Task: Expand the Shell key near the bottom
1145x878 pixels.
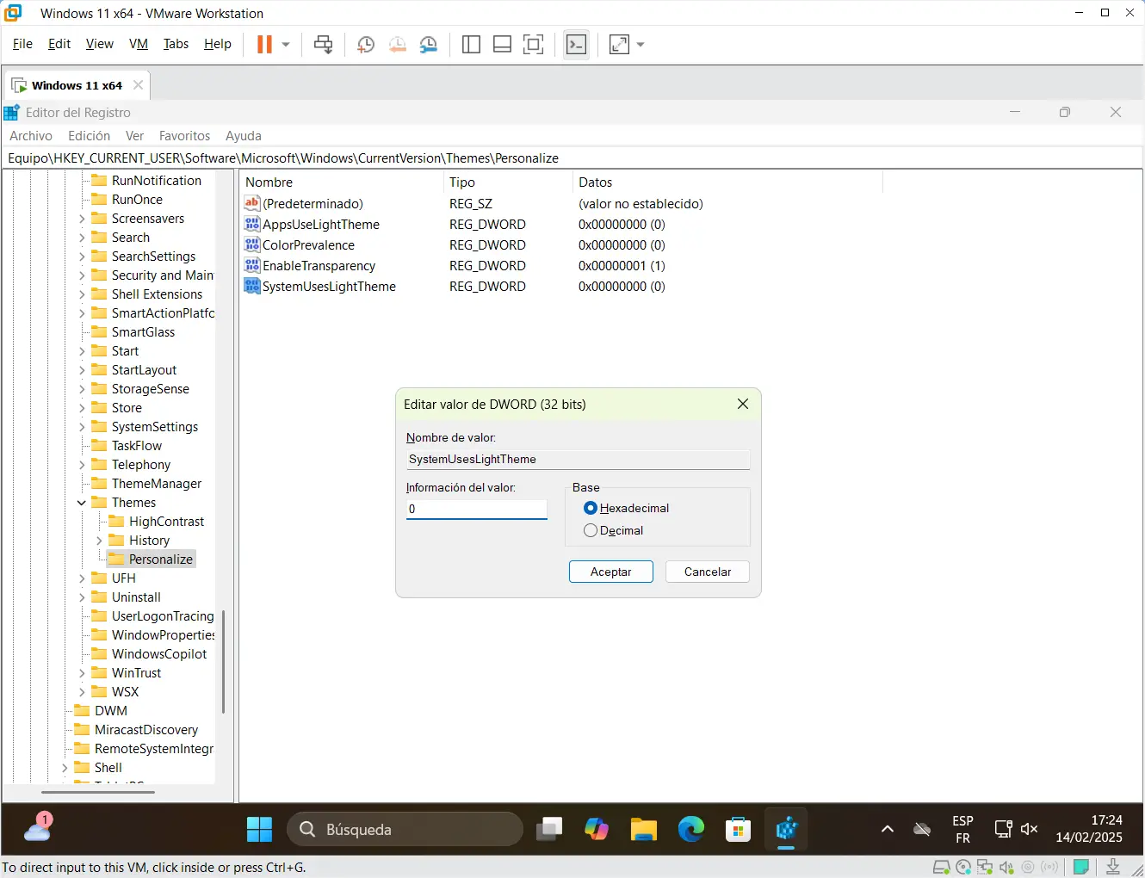Action: [x=65, y=768]
